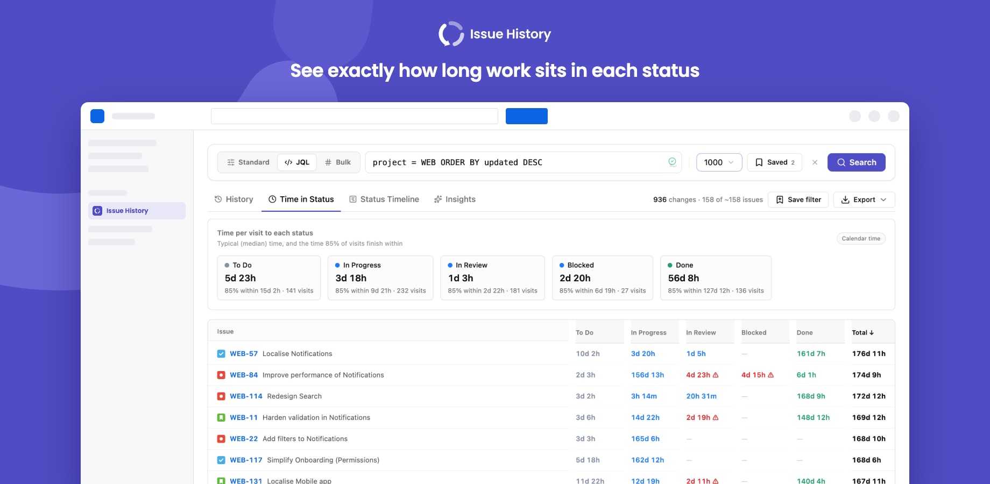Click the blue button next to header search
The image size is (990, 484).
click(527, 116)
